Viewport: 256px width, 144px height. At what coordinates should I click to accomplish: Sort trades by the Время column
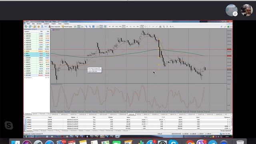73,117
